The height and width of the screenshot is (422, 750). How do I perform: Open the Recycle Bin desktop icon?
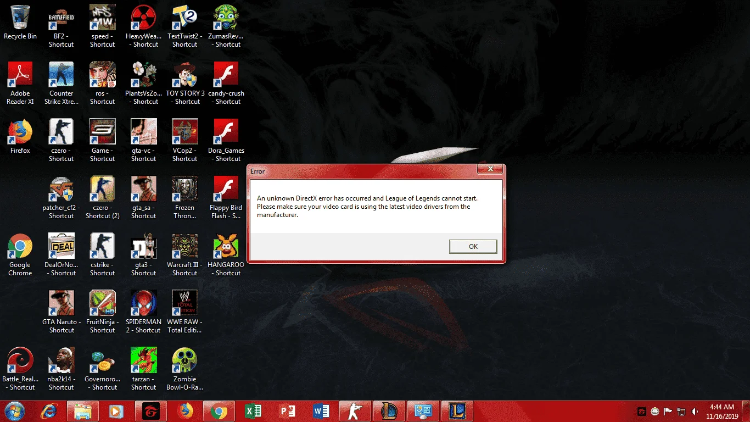[x=20, y=23]
